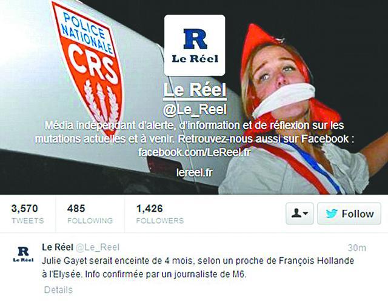
Task: Open the facebook.com/LeReel.fr link
Action: [x=195, y=152]
